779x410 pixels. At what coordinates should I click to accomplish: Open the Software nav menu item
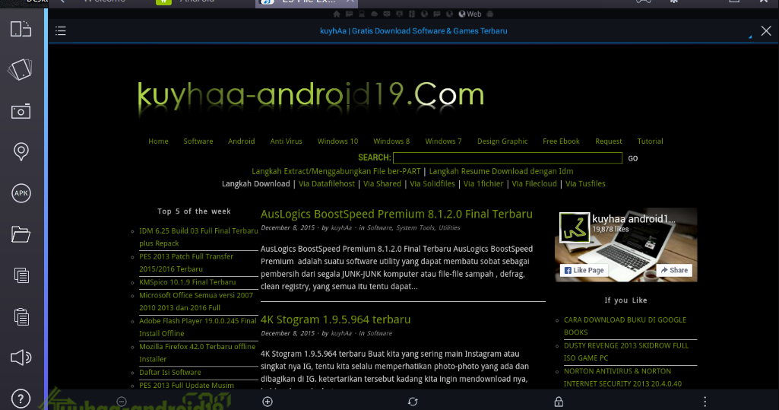(x=198, y=141)
